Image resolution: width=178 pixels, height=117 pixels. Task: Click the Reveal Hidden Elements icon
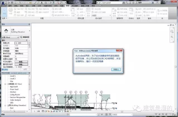coord(62,111)
